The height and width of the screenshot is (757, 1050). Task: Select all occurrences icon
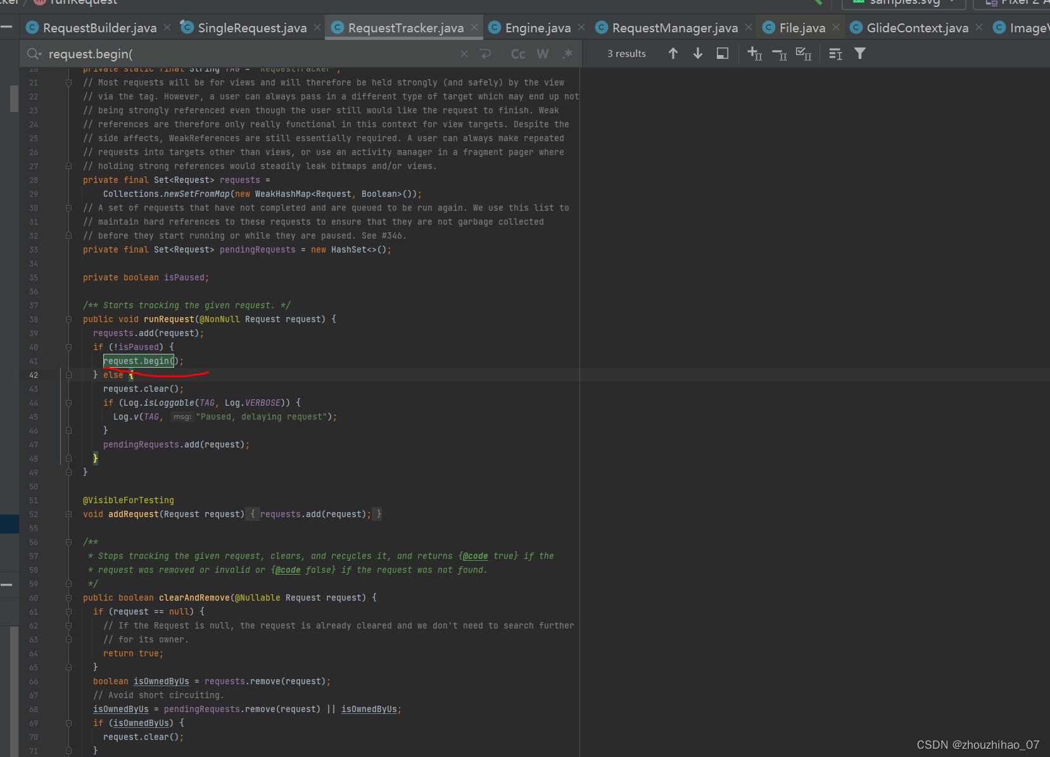(x=804, y=54)
